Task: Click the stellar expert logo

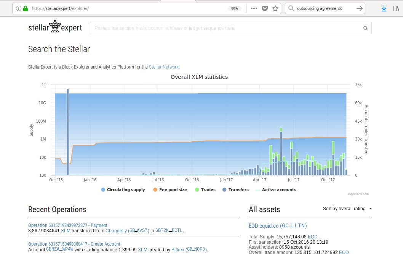Action: point(55,27)
